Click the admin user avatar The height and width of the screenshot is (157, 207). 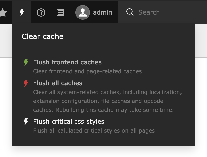coord(82,12)
